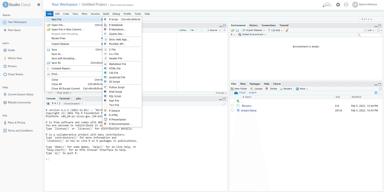Tick the .Rhistory file checkbox
384x192 pixels.
pos(232,106)
